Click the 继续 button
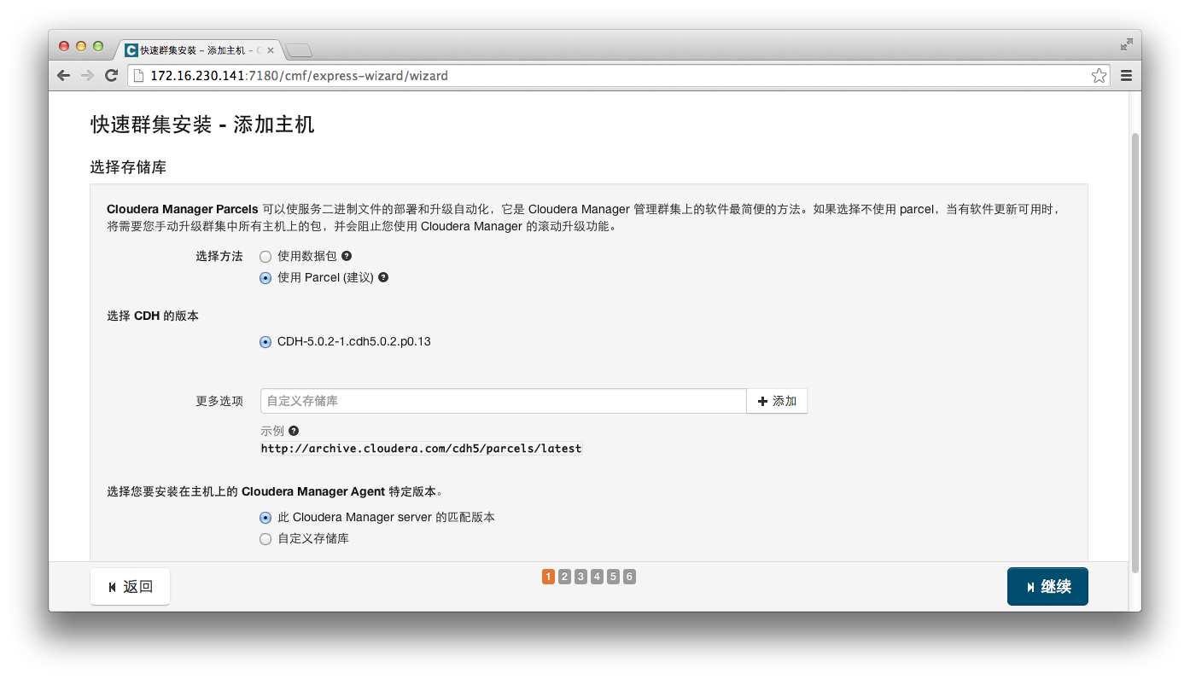The image size is (1190, 679). (1047, 587)
